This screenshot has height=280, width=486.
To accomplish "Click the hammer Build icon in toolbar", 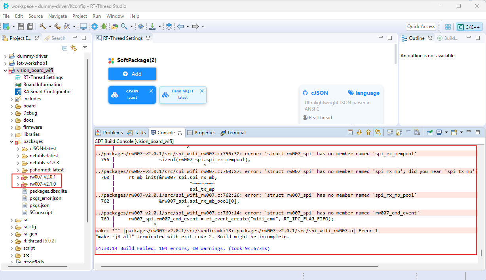I will coord(42,26).
